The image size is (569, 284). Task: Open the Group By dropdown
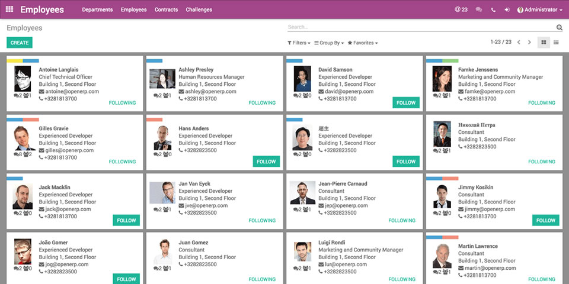click(329, 43)
